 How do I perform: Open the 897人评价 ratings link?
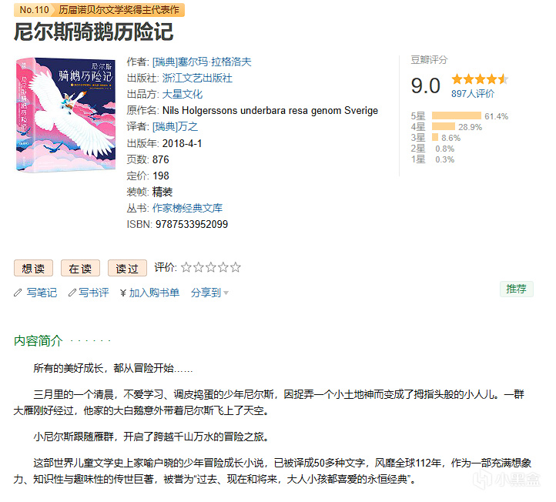(473, 94)
